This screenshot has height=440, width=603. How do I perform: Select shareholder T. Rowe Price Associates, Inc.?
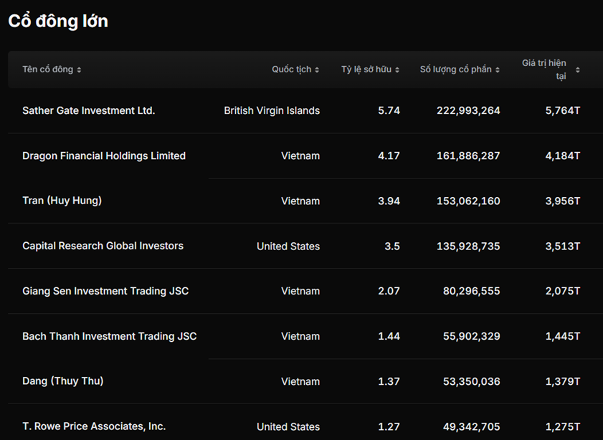94,426
